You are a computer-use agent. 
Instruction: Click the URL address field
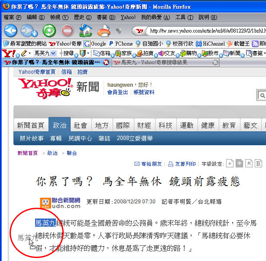pos(206,31)
